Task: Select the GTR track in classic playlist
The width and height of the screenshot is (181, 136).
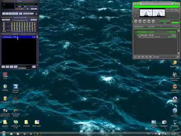Action: click(x=19, y=37)
